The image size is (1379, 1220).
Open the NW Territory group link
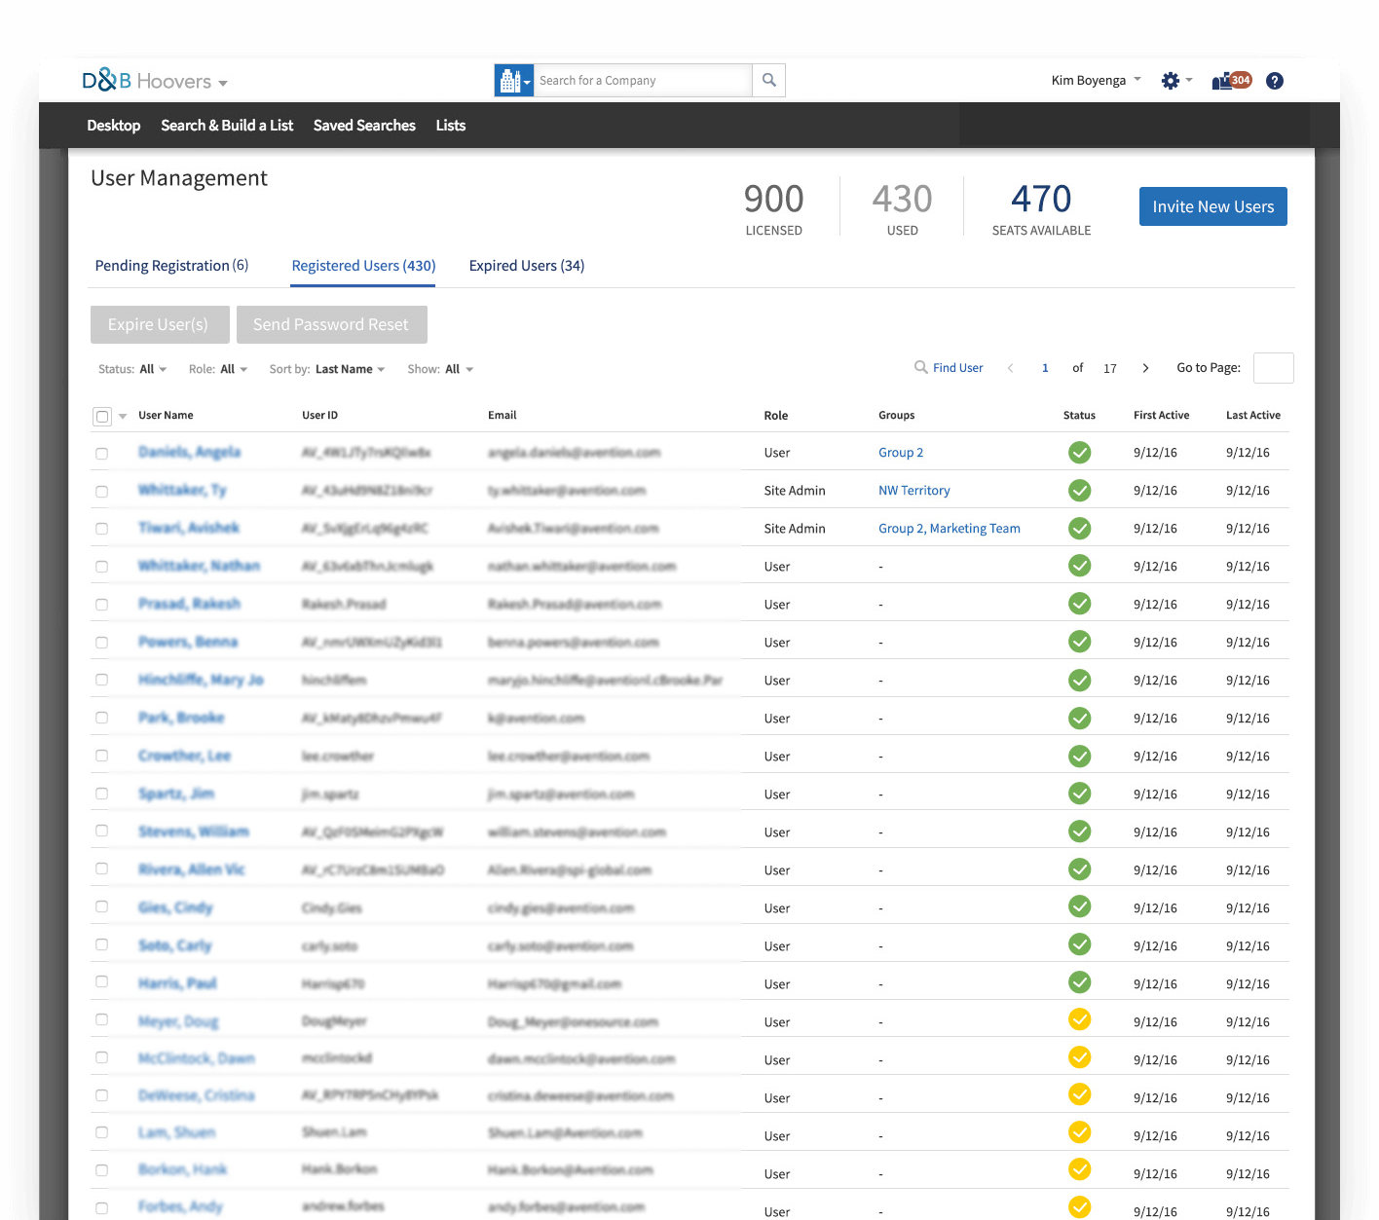pos(913,491)
